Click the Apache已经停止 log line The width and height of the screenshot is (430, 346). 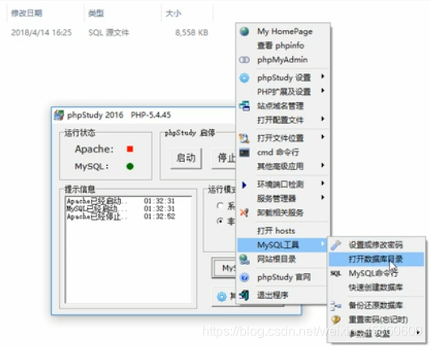click(121, 216)
